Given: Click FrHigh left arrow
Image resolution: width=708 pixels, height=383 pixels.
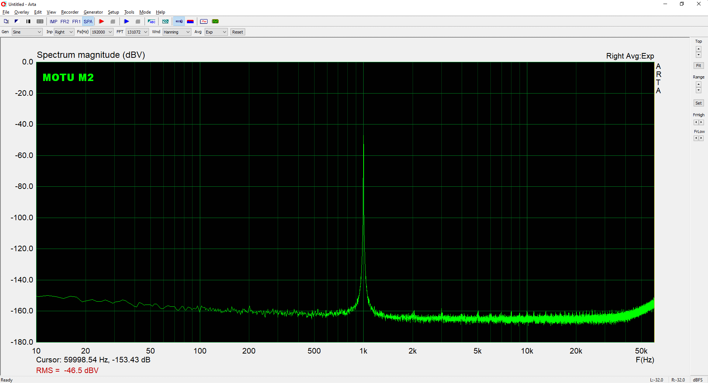Looking at the screenshot, I should [x=696, y=122].
